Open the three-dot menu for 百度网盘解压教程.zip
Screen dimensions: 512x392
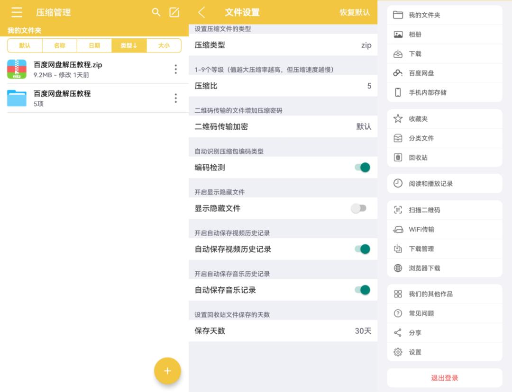(175, 69)
